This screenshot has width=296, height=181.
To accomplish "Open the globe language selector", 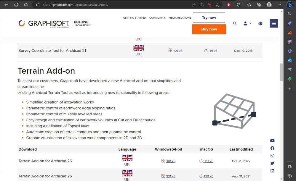I will [260, 23].
